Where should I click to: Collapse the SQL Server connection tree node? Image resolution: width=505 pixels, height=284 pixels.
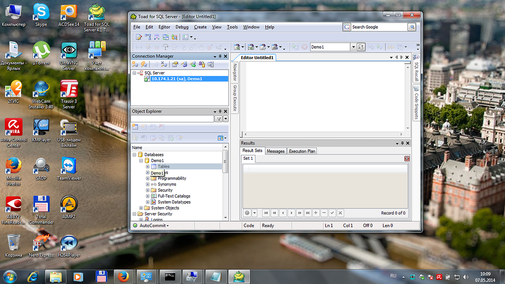pyautogui.click(x=135, y=73)
